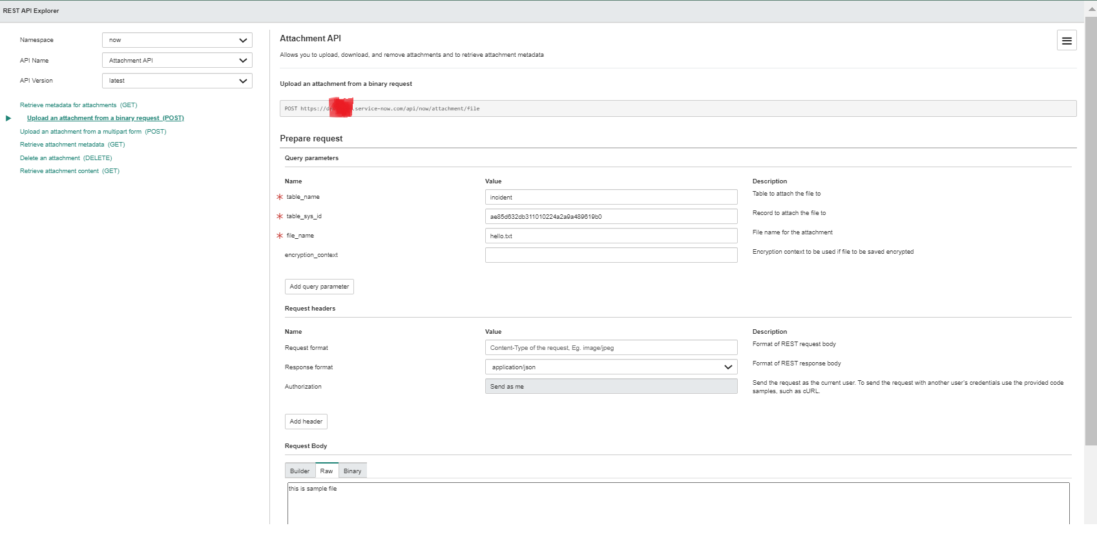This screenshot has width=1097, height=541.
Task: Open Retrieve attachment metadata (GET)
Action: click(x=72, y=145)
